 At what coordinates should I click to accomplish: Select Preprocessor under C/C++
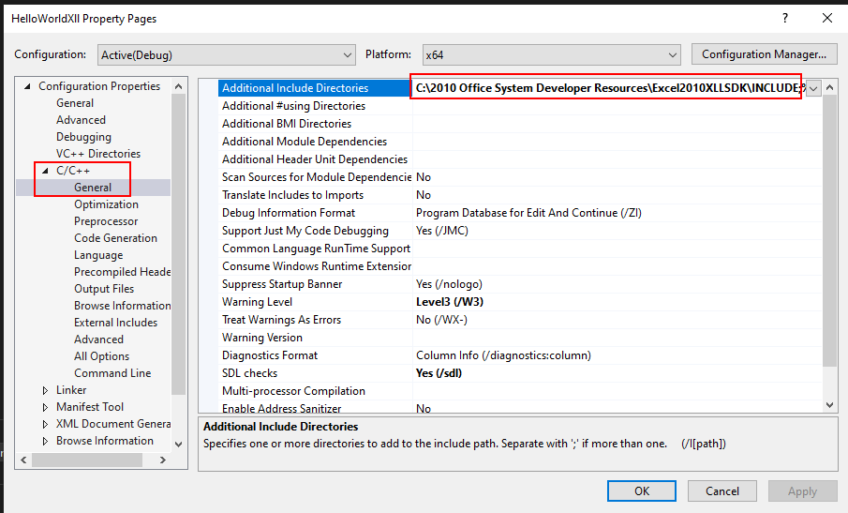pos(106,221)
